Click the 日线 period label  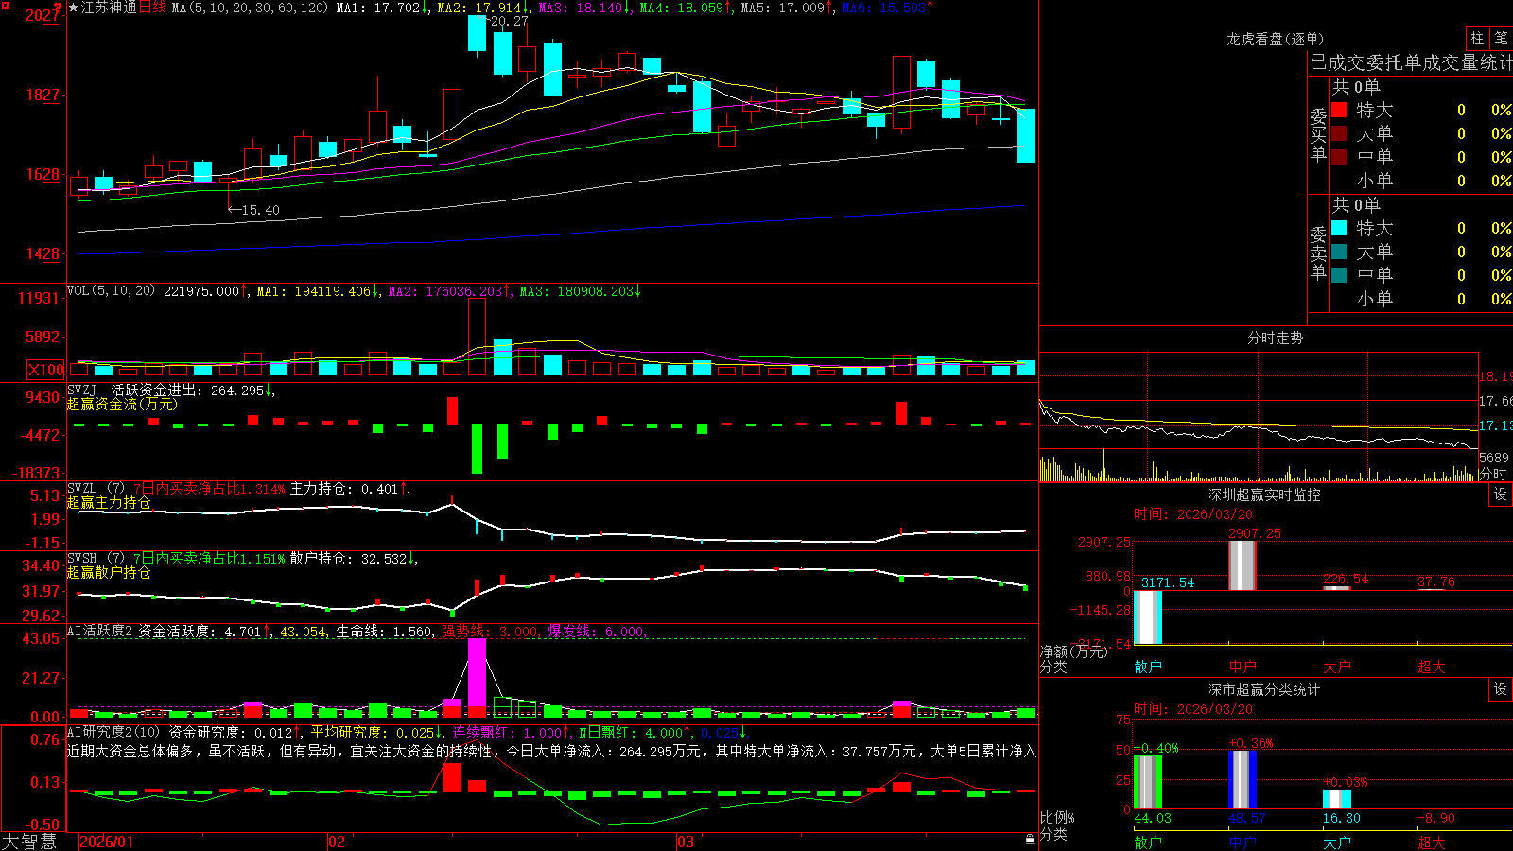[152, 8]
